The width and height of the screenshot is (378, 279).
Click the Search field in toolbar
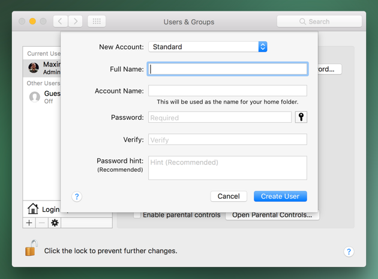(319, 22)
